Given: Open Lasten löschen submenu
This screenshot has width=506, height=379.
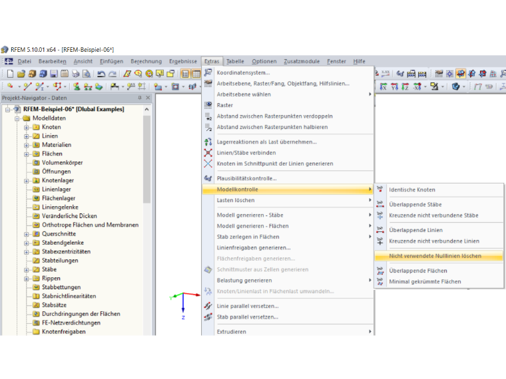Looking at the screenshot, I should [288, 200].
